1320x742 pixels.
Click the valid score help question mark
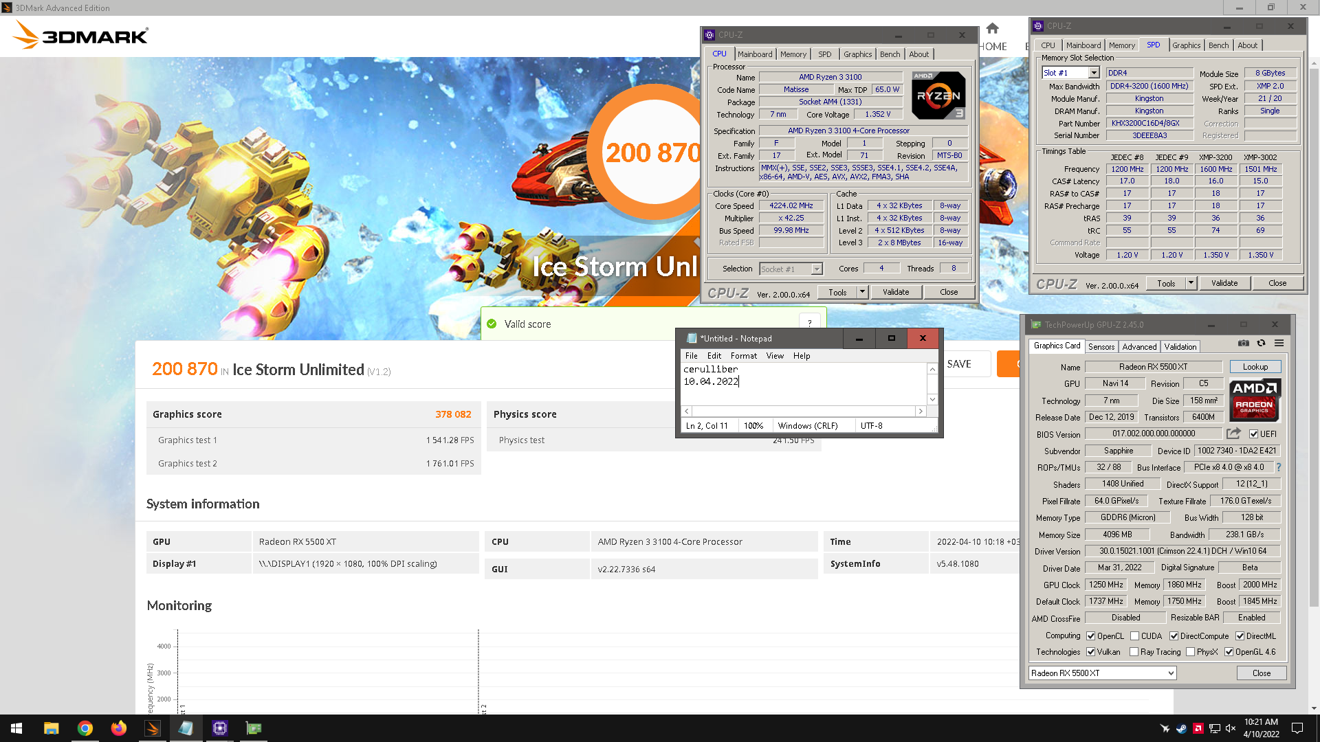coord(810,323)
